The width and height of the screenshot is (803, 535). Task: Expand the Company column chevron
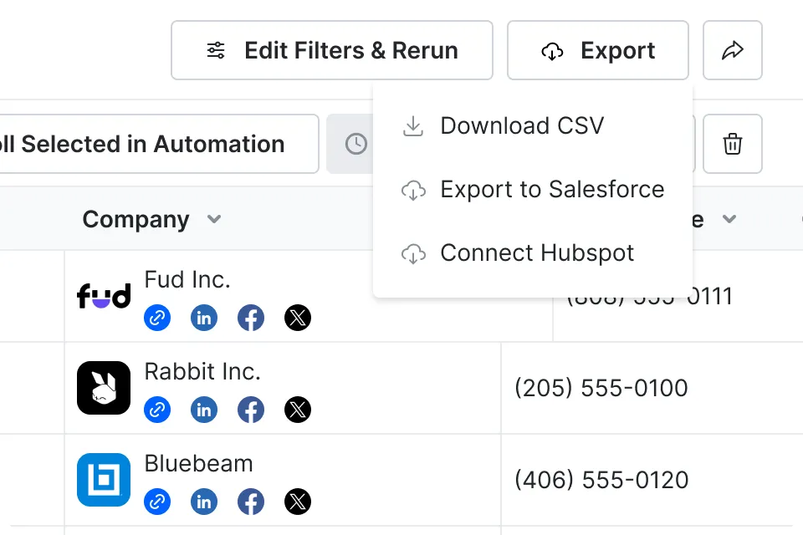pos(214,219)
